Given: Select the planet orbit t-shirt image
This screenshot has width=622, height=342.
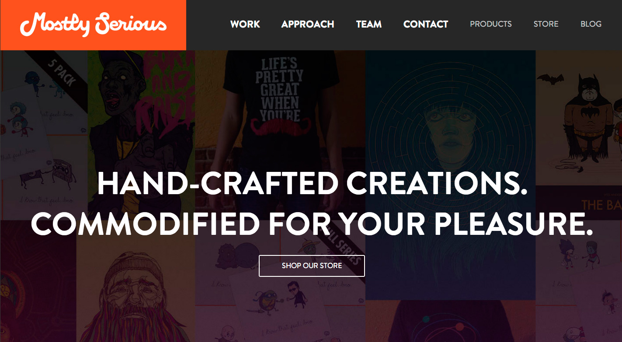Looking at the screenshot, I should click(x=450, y=321).
